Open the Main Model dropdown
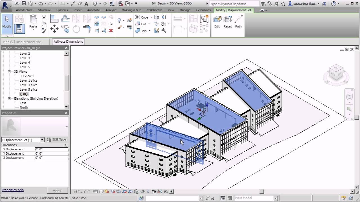 click(275, 198)
